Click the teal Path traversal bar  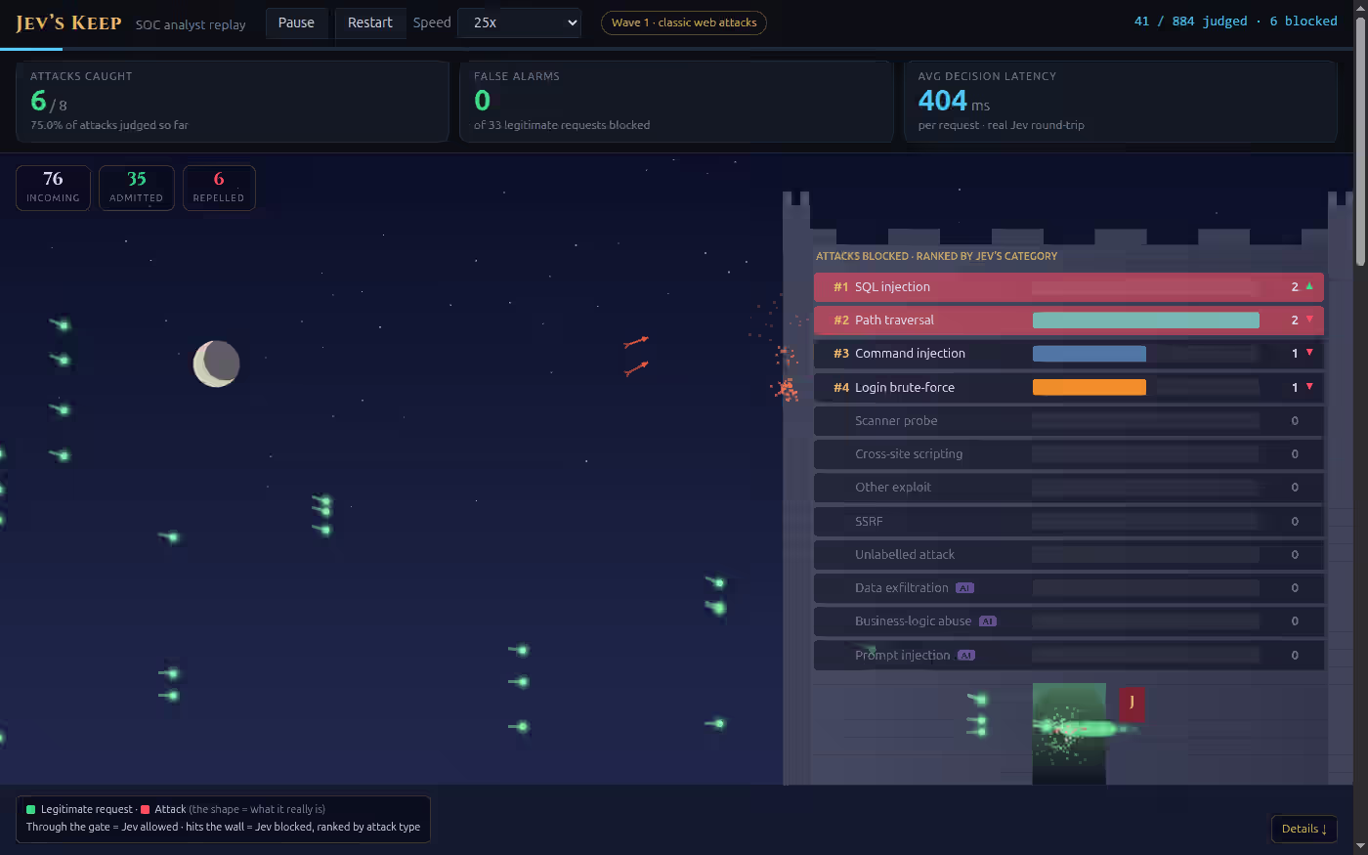(x=1146, y=321)
